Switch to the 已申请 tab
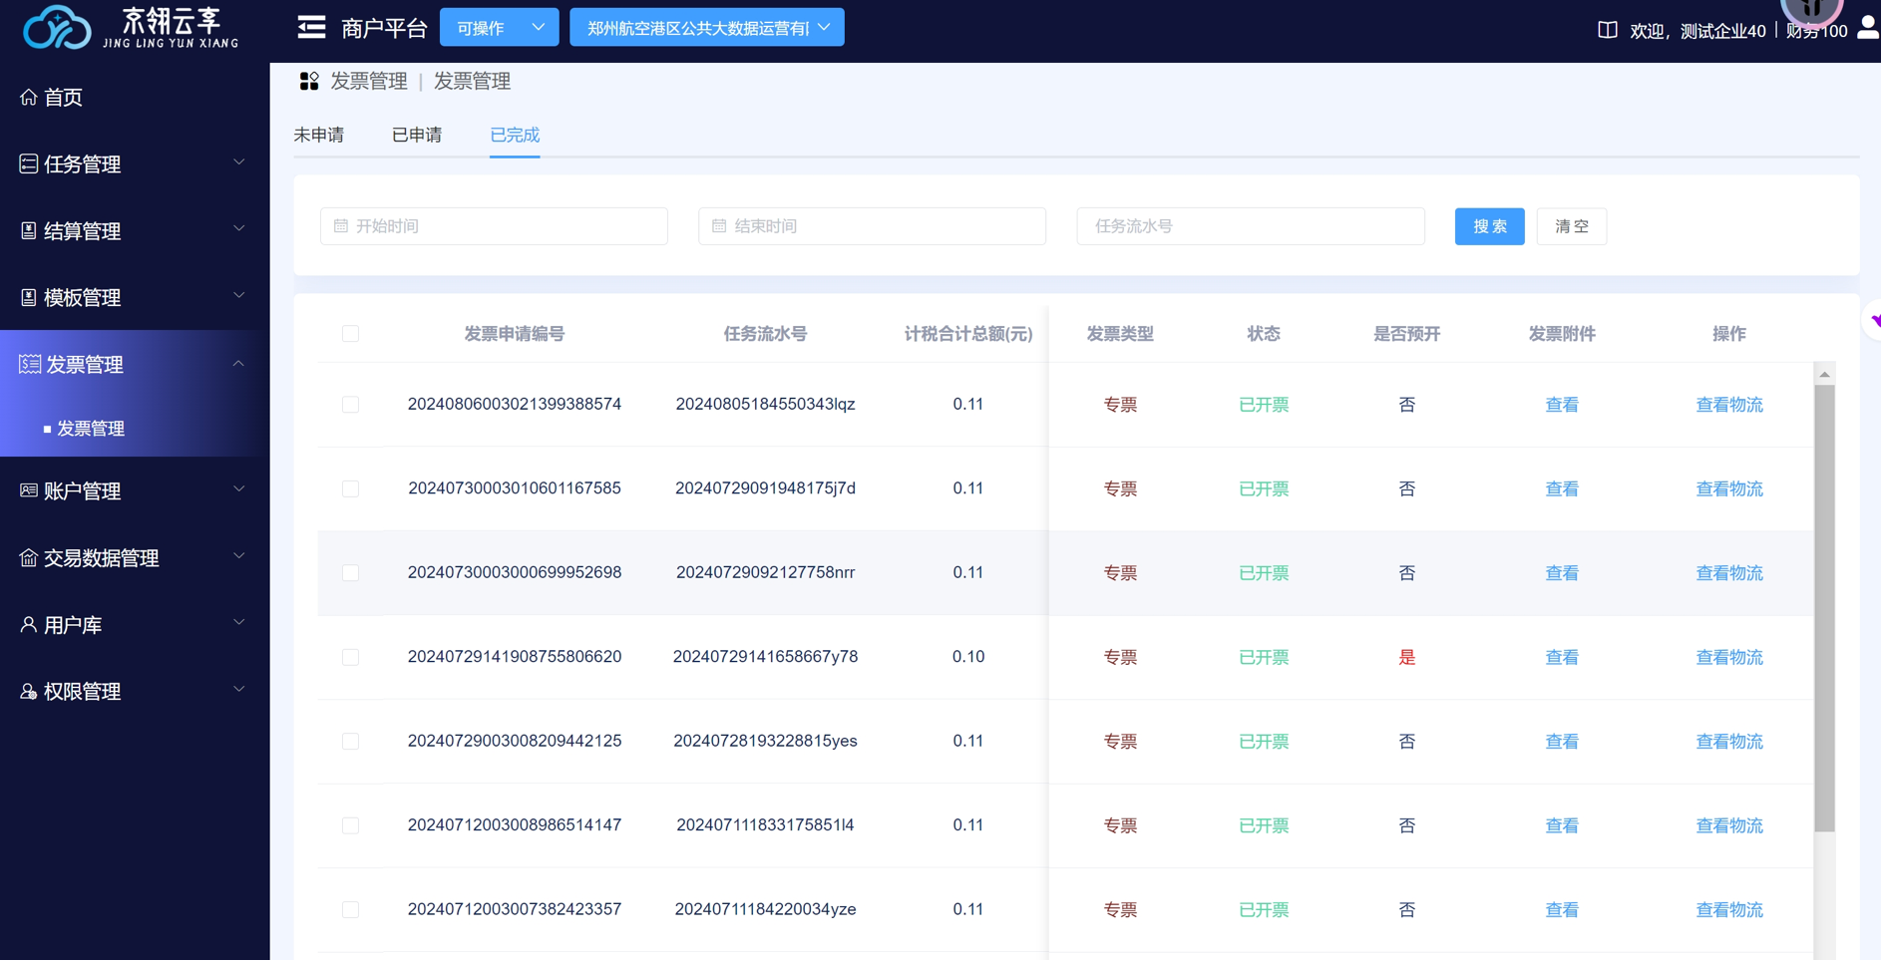 point(417,136)
